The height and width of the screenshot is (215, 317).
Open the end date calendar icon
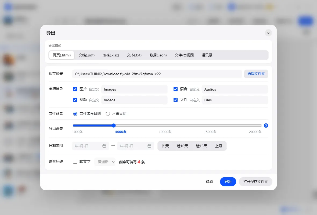(x=149, y=146)
